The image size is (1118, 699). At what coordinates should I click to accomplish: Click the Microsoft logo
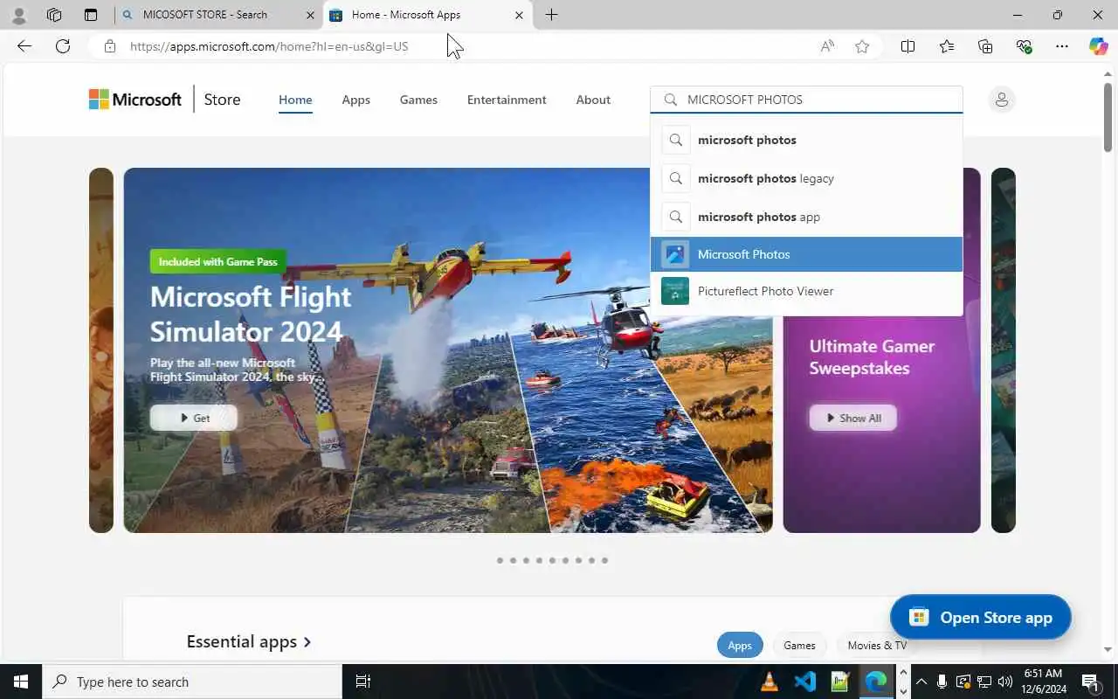point(135,100)
